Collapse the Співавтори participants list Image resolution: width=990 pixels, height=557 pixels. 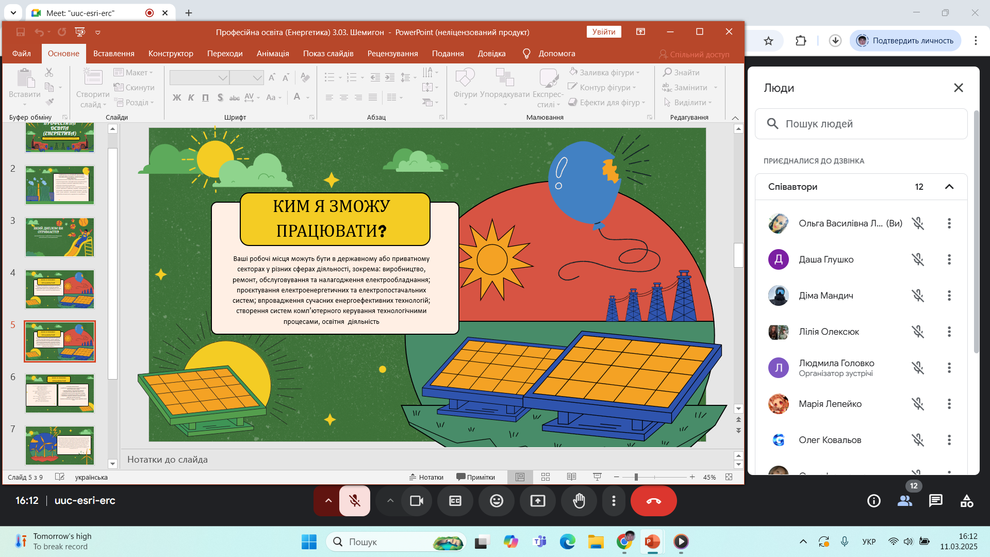pyautogui.click(x=949, y=187)
